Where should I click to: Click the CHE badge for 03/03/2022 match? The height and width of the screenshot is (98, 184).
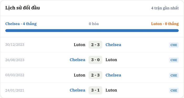[x=174, y=75]
